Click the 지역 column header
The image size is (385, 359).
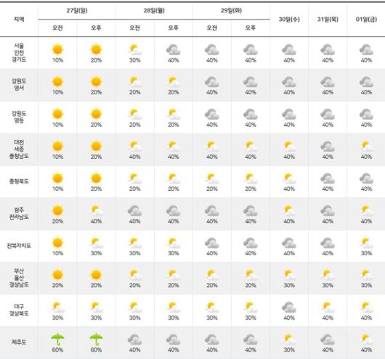19,20
